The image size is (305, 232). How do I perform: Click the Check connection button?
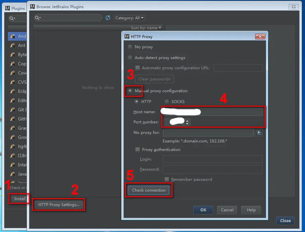(149, 190)
